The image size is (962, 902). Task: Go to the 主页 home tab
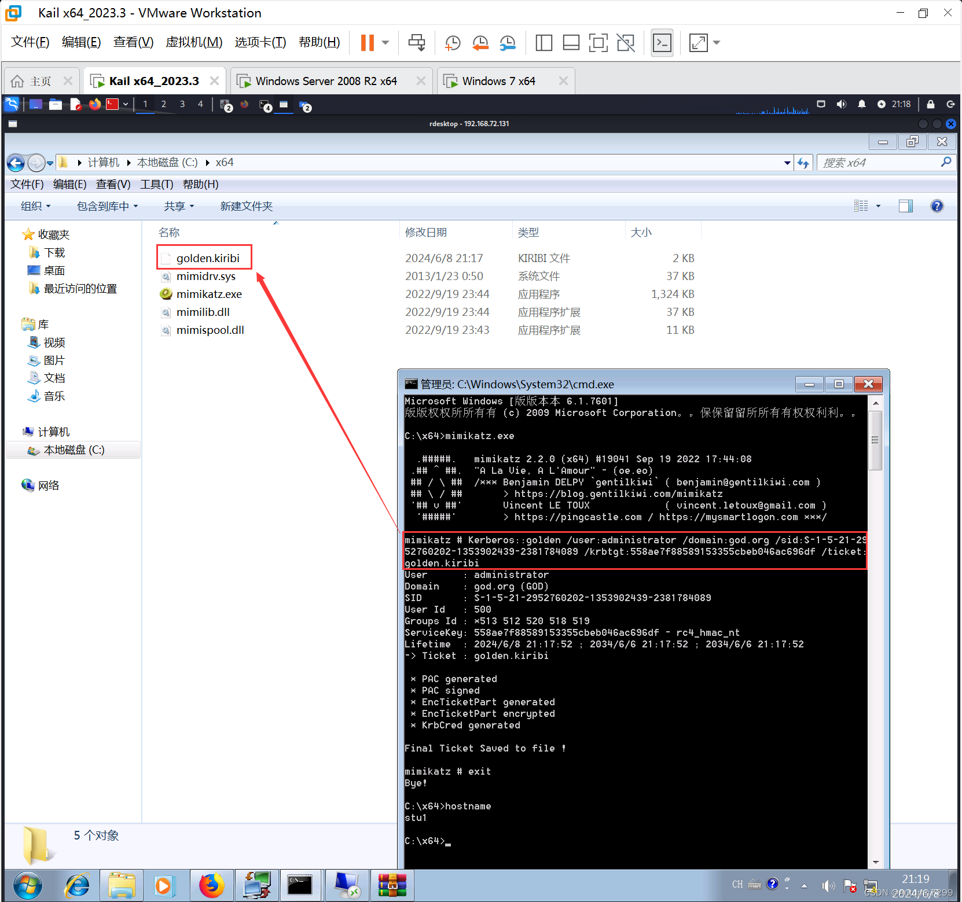(42, 81)
